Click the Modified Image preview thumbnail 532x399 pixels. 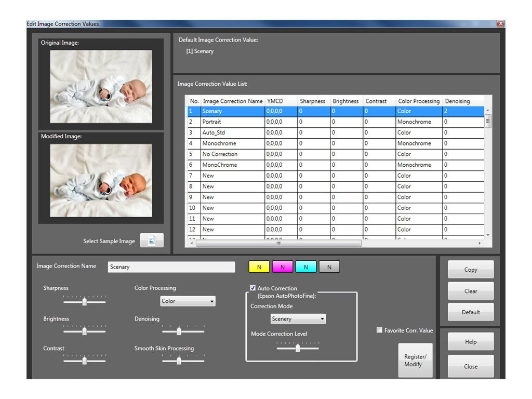click(x=101, y=180)
